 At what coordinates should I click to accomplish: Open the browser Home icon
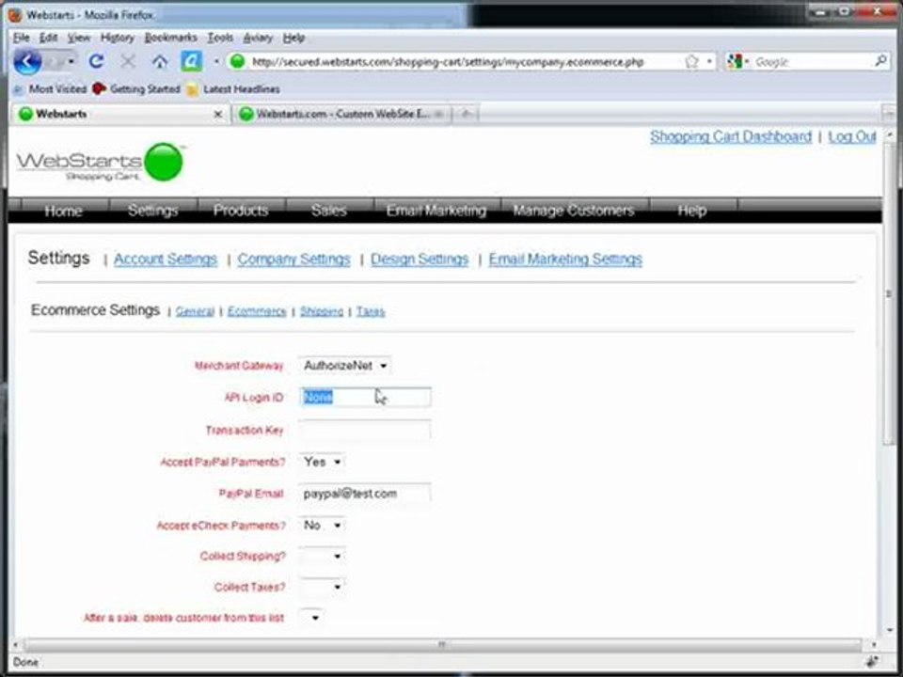coord(160,61)
